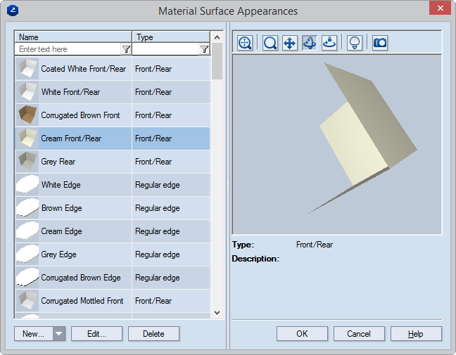
Task: Open the Name column filter icon
Action: (x=126, y=49)
